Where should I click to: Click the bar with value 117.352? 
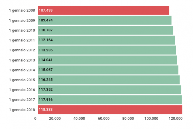[109, 90]
